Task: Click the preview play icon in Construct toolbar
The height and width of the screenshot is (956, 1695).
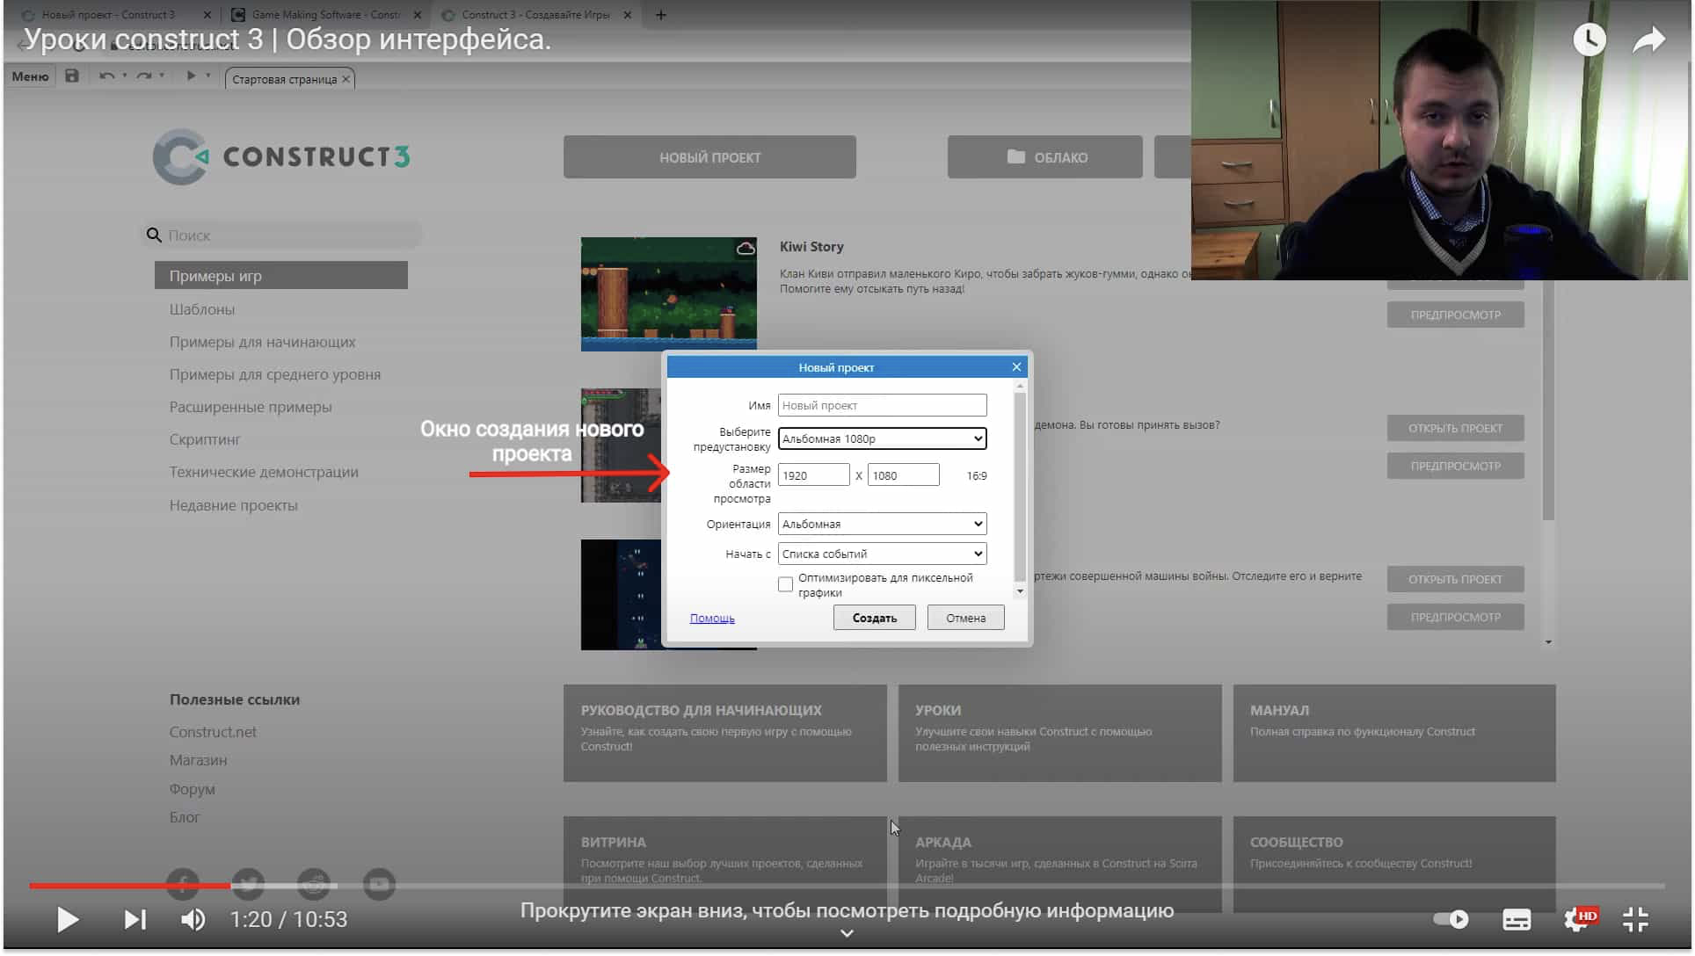Action: tap(191, 76)
